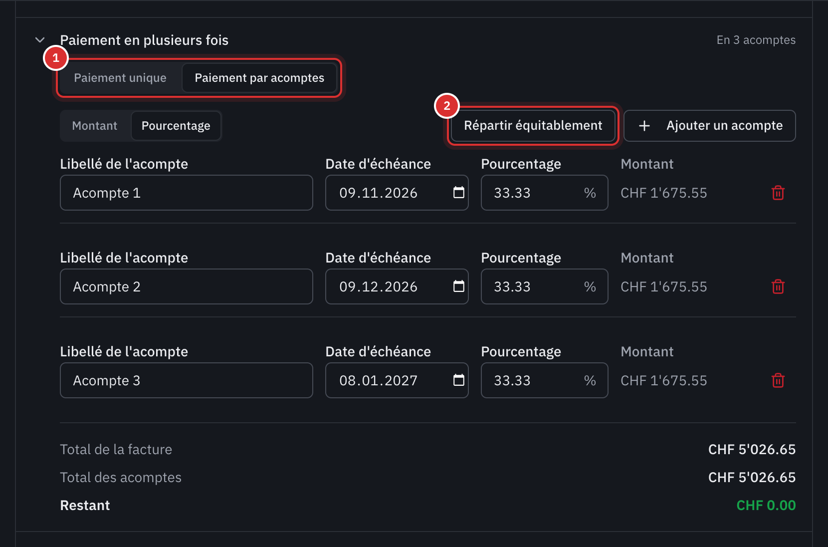Collapse the Paiement en plusieurs fois section

tap(40, 40)
